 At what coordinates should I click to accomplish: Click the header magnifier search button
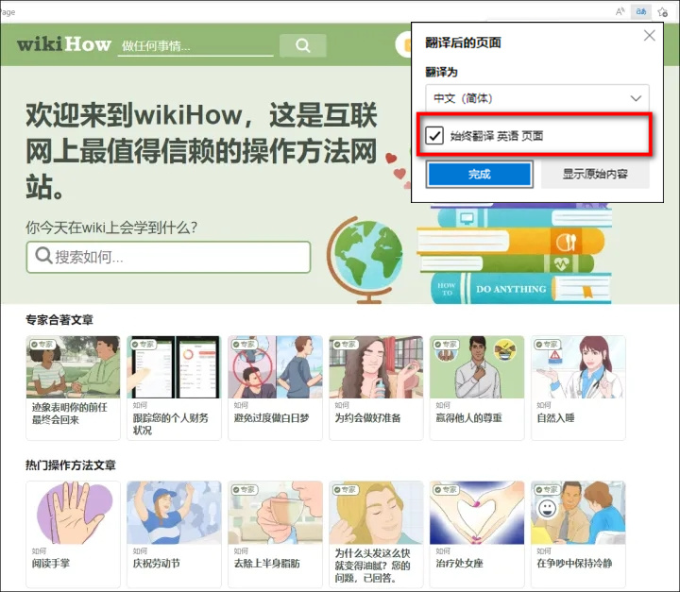[x=303, y=45]
